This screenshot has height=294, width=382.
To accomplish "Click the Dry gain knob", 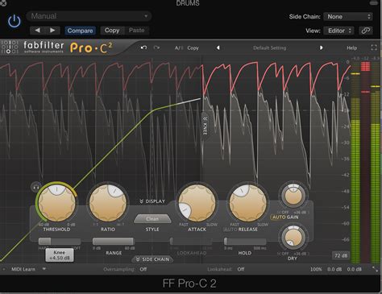I will (x=293, y=238).
